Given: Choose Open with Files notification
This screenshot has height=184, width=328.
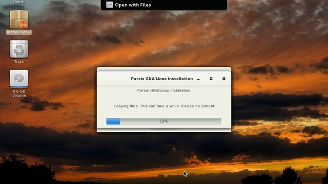Looking at the screenshot, I should [164, 5].
